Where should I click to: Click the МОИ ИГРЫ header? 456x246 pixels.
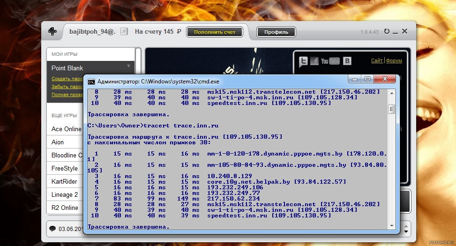click(x=64, y=54)
